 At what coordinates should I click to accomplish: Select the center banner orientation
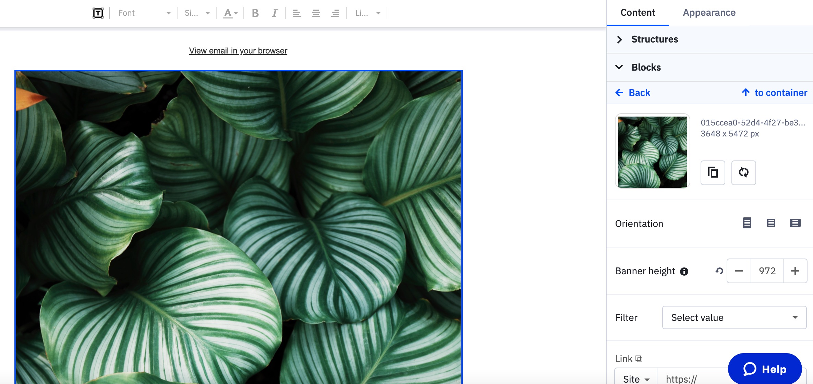[x=771, y=223]
